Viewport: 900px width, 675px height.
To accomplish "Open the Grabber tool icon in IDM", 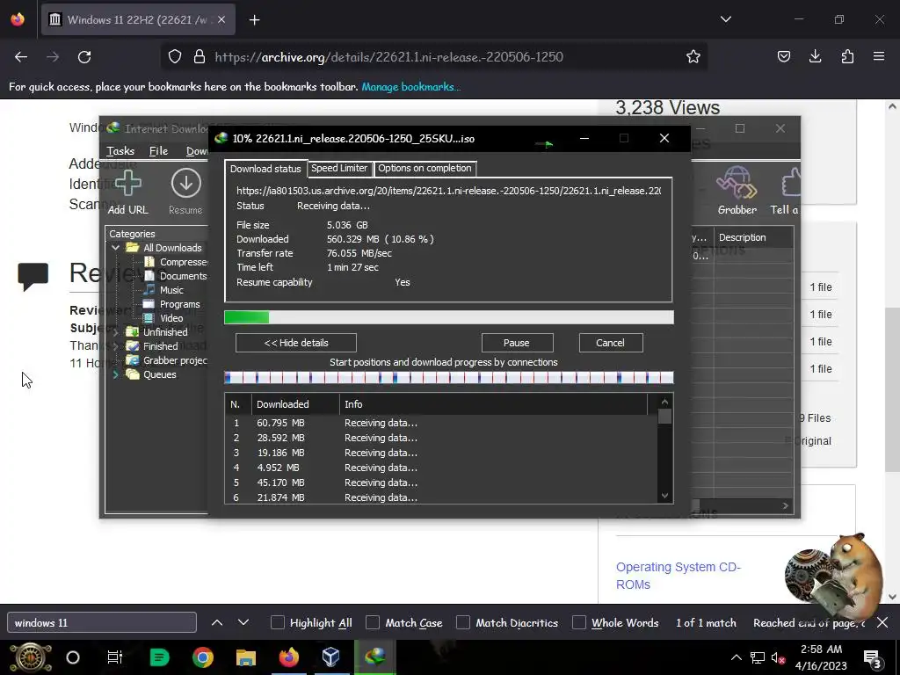I will coord(737,183).
